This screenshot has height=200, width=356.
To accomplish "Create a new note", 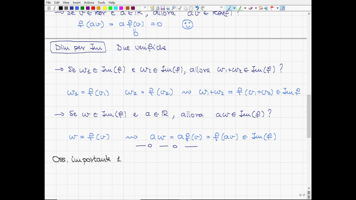I will click(x=152, y=8).
